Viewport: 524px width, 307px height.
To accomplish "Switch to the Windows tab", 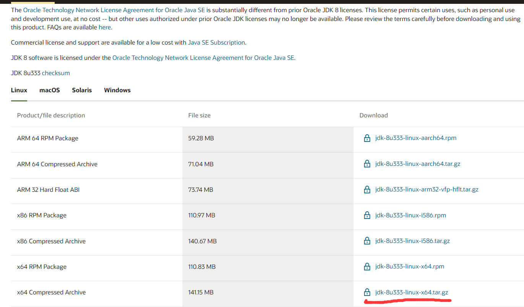I will pos(117,90).
